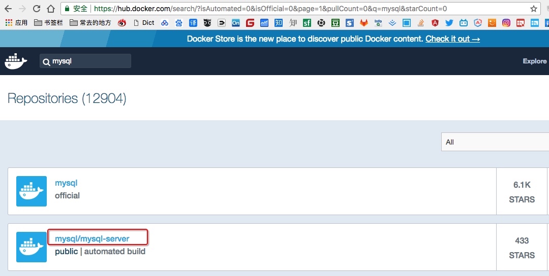Click the Docker whale logo in header

click(x=16, y=61)
